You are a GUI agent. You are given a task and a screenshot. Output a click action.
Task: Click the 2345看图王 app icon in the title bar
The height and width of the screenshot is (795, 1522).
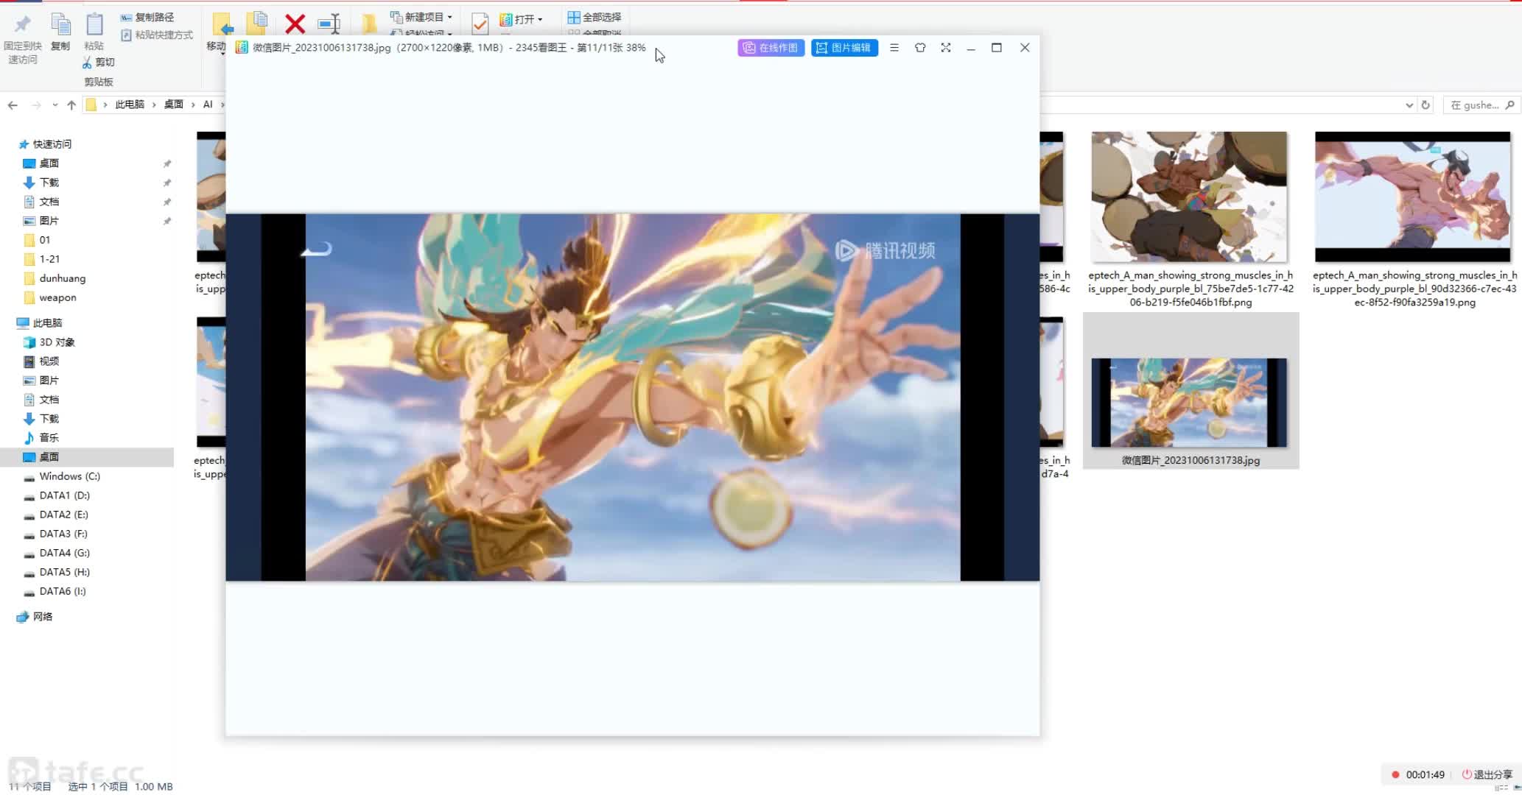click(x=241, y=48)
